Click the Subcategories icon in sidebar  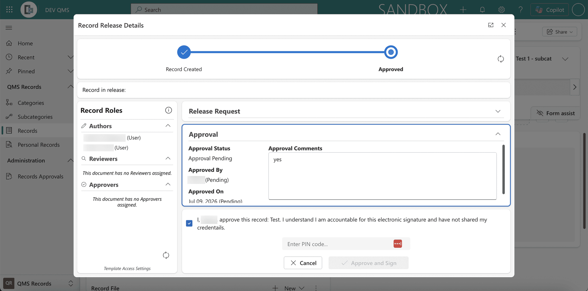click(9, 116)
